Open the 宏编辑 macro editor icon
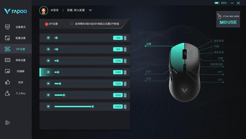 7,71
